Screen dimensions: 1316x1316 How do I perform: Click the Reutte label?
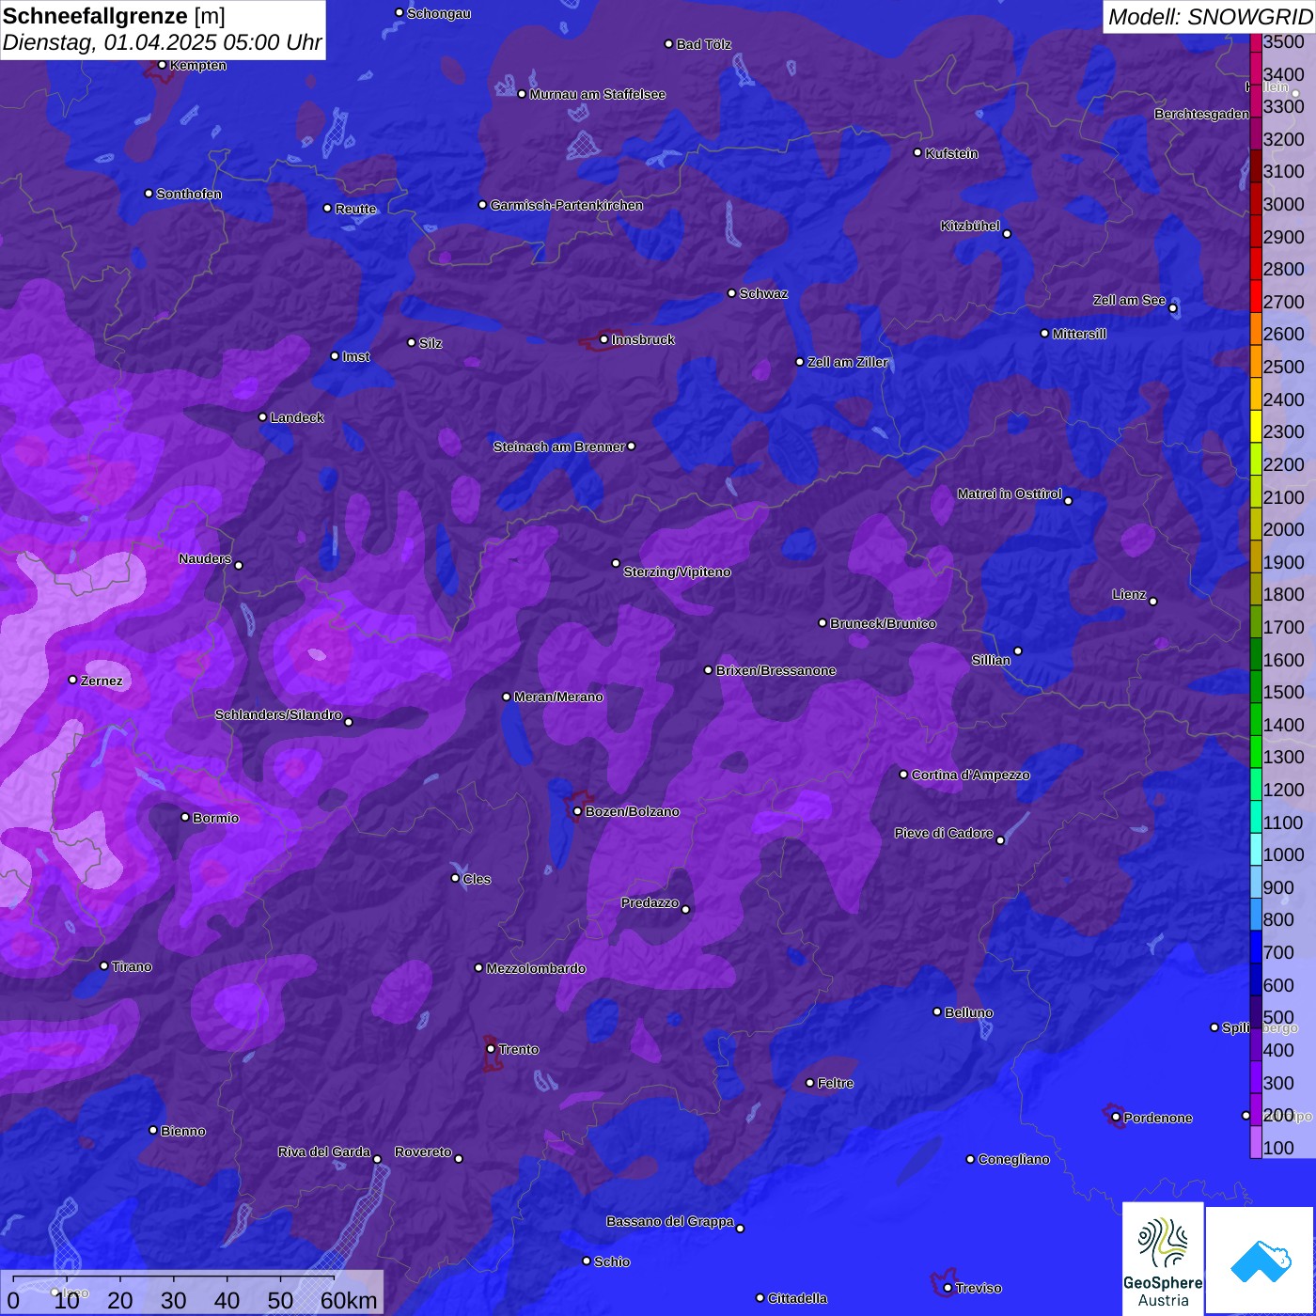[355, 209]
